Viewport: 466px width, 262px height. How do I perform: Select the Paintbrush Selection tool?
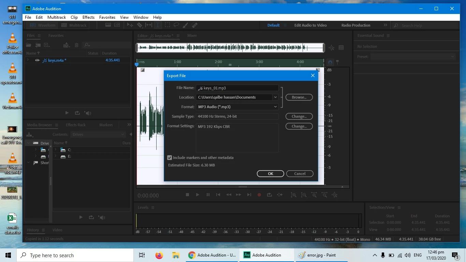click(x=185, y=25)
